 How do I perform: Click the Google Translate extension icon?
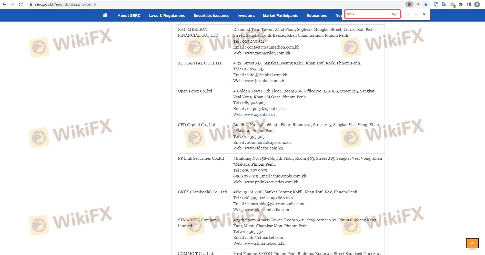click(444, 4)
